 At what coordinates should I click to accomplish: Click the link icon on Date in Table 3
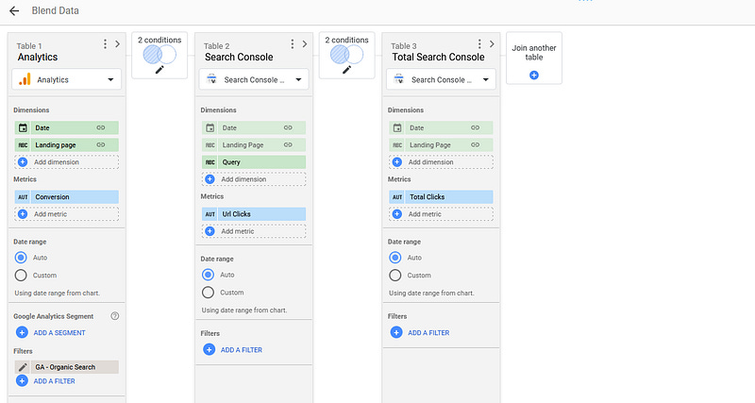[x=476, y=127]
